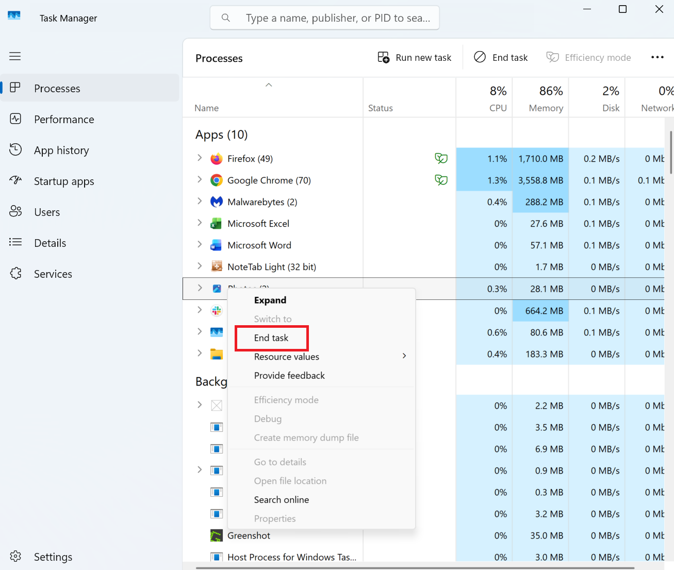674x570 pixels.
Task: Open the Performance page
Action: [90, 119]
